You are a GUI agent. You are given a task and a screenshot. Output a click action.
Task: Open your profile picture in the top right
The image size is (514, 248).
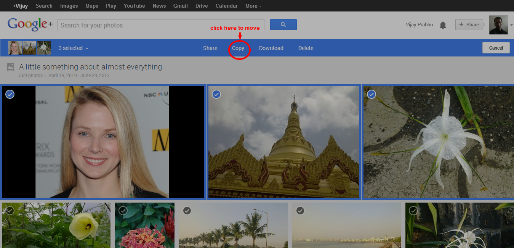pos(498,24)
